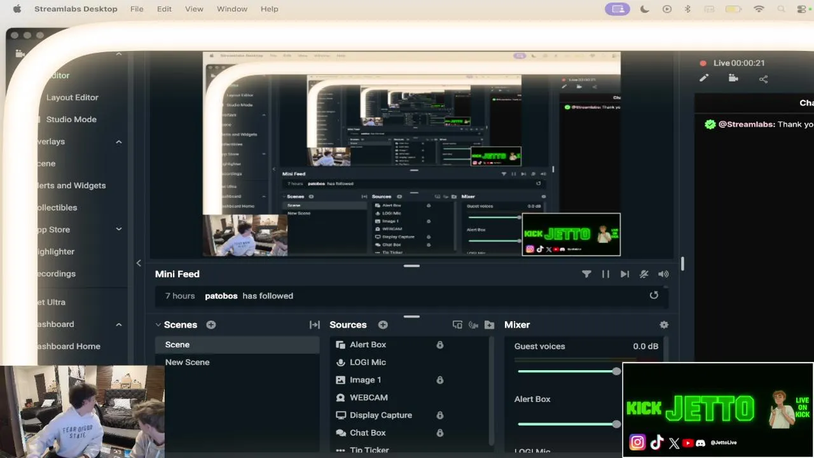
Task: Click the LOGI Mic microphone icon
Action: click(340, 362)
